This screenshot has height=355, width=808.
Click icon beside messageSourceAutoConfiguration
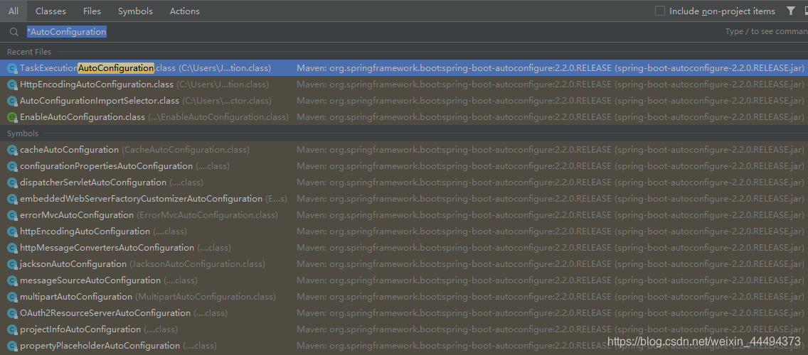tap(12, 280)
